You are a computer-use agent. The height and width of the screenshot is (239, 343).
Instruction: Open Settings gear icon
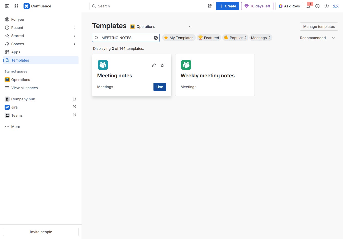(327, 6)
